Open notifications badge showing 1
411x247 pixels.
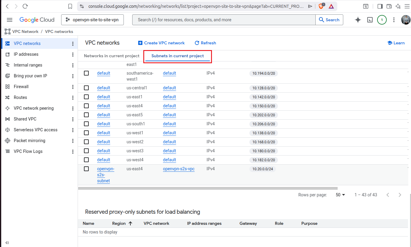[382, 20]
